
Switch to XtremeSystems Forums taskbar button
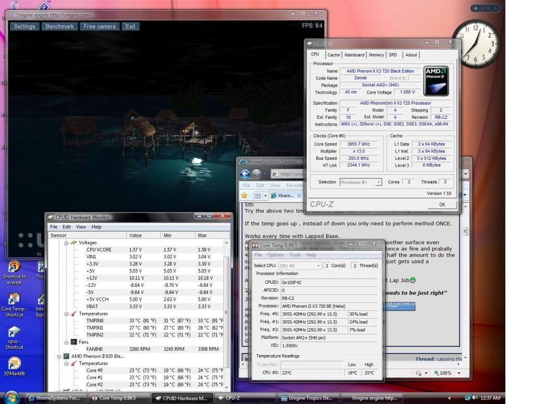click(55, 398)
